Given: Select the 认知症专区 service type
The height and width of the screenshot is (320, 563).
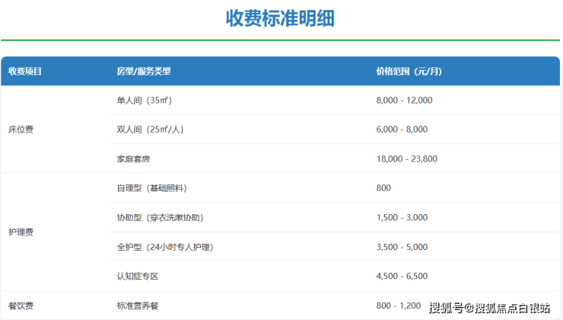Looking at the screenshot, I should tap(137, 276).
